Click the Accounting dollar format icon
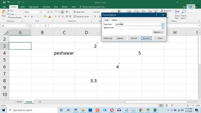Image resolution: width=201 pixels, height=113 pixels. [x=95, y=16]
